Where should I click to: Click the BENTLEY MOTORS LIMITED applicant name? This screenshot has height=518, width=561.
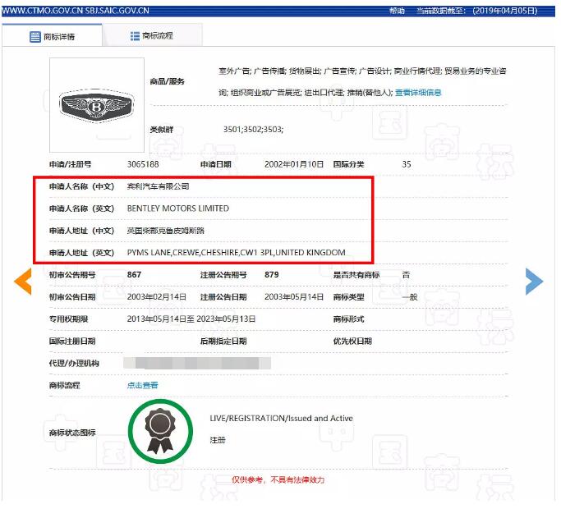tap(178, 209)
